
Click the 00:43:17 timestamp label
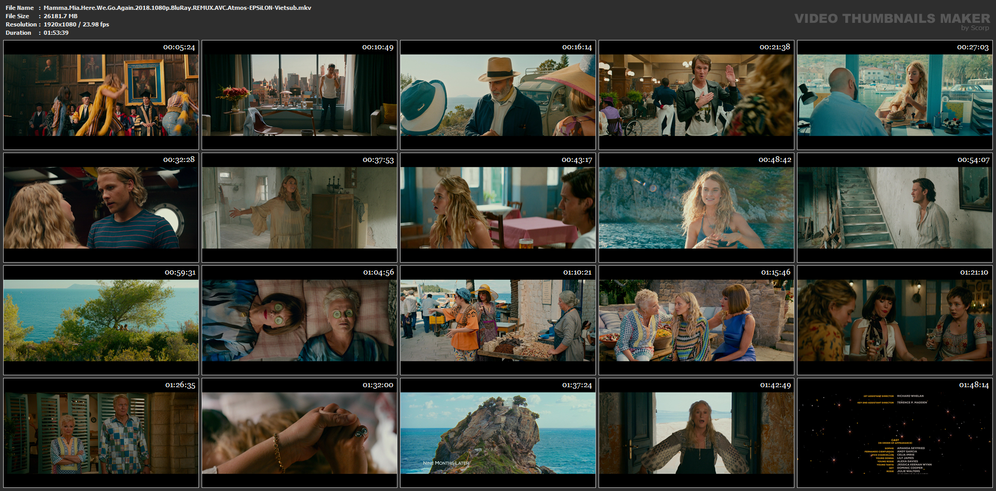coord(577,160)
